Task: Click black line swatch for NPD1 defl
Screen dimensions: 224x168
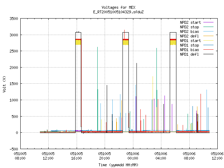Action: pos(208,54)
